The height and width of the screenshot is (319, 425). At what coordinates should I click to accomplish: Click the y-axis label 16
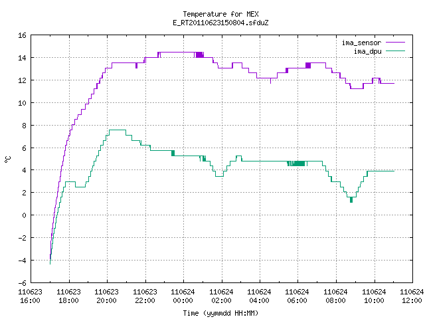[x=22, y=35]
